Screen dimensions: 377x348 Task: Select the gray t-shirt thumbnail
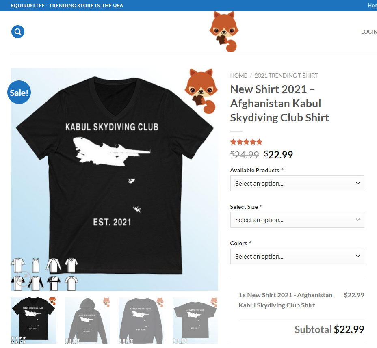click(x=195, y=320)
